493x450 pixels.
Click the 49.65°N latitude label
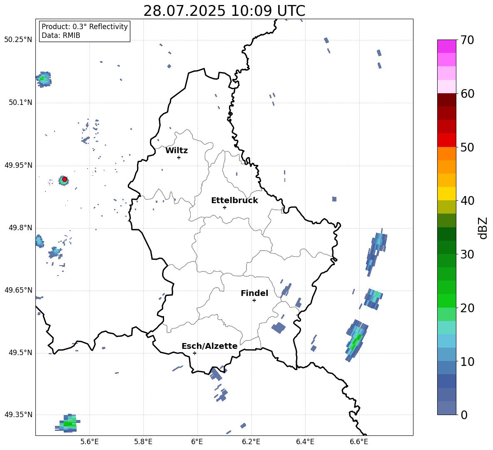tap(18, 290)
